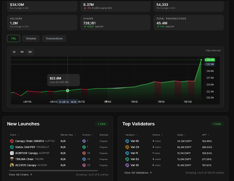This screenshot has width=234, height=181.
Task: Click Canopy Chain G6NBVJ logo icon
Action: click(x=12, y=141)
